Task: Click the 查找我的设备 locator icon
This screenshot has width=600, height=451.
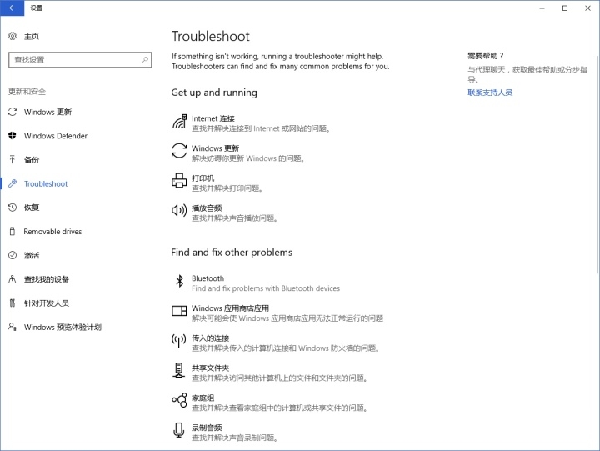Action: (x=12, y=279)
